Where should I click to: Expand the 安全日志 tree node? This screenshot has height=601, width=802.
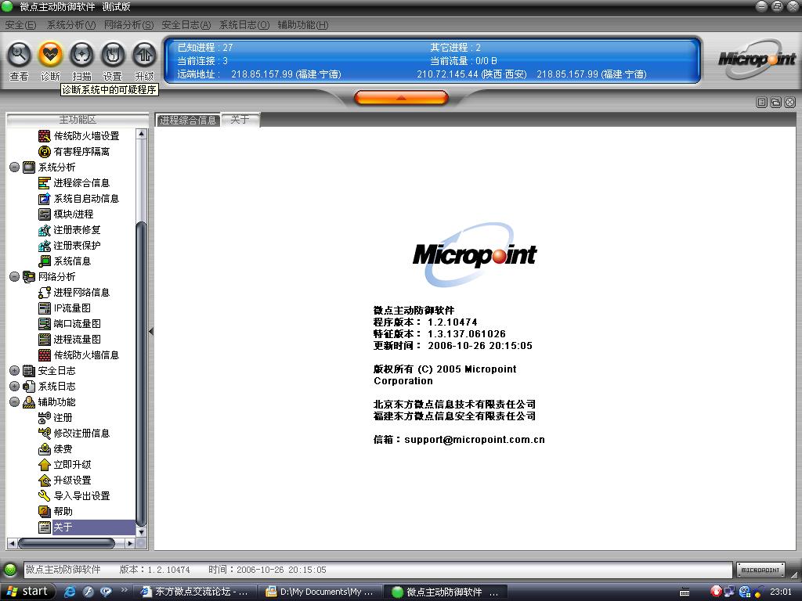pos(14,370)
